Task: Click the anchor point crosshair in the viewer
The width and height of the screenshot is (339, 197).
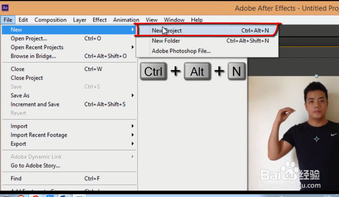Action: click(317, 139)
